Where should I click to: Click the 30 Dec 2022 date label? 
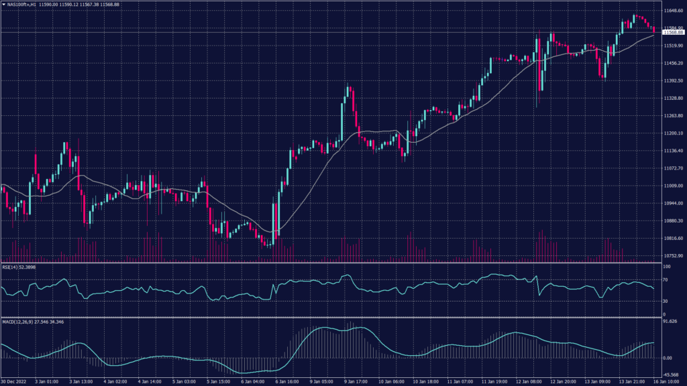pyautogui.click(x=13, y=382)
